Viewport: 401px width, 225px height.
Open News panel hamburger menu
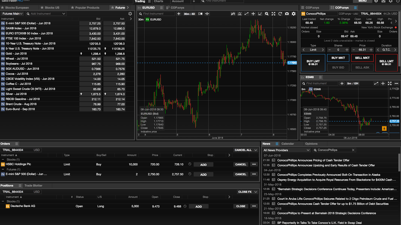277,144
